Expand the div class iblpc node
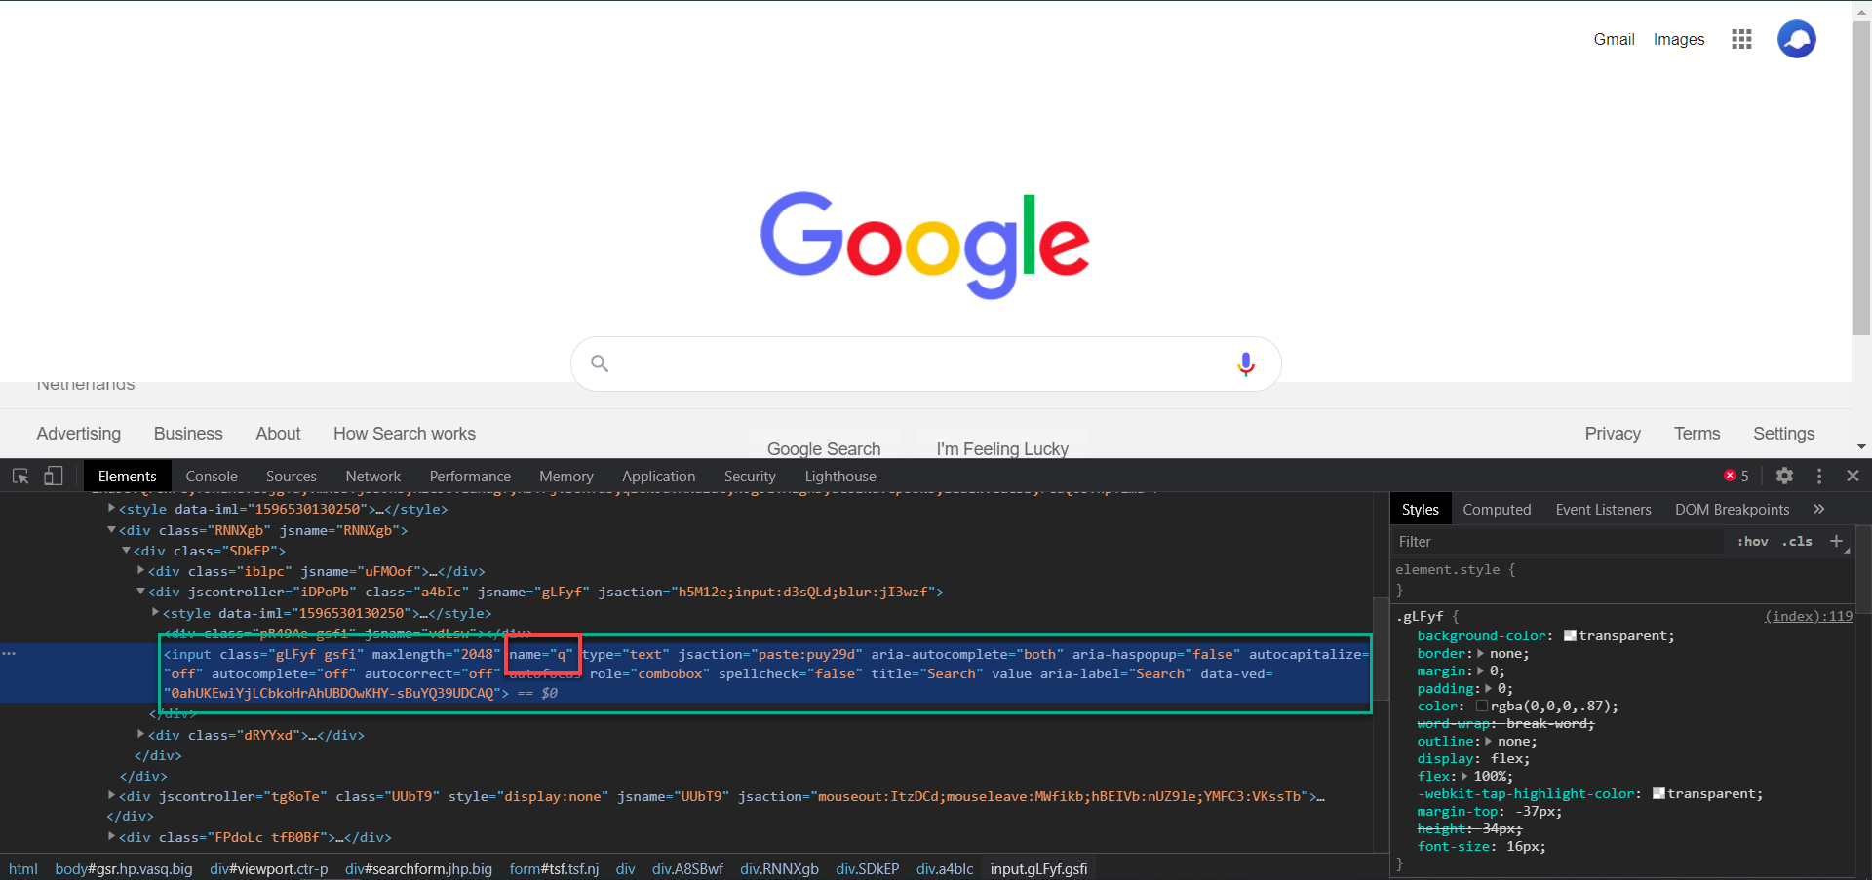The height and width of the screenshot is (880, 1872). (140, 570)
